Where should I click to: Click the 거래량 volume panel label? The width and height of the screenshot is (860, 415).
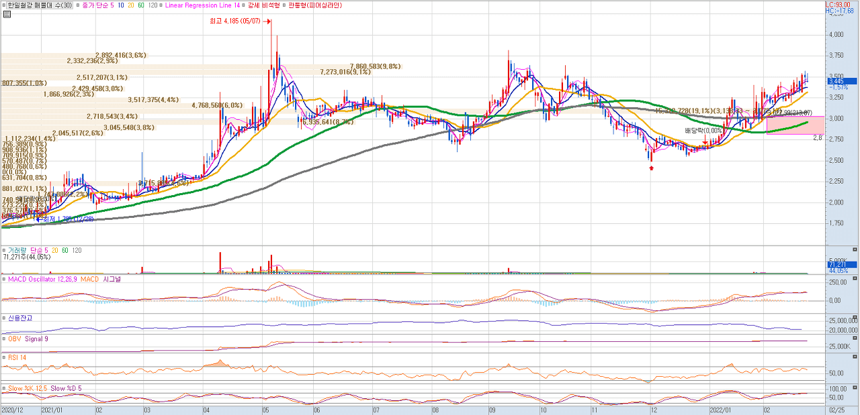pyautogui.click(x=17, y=250)
